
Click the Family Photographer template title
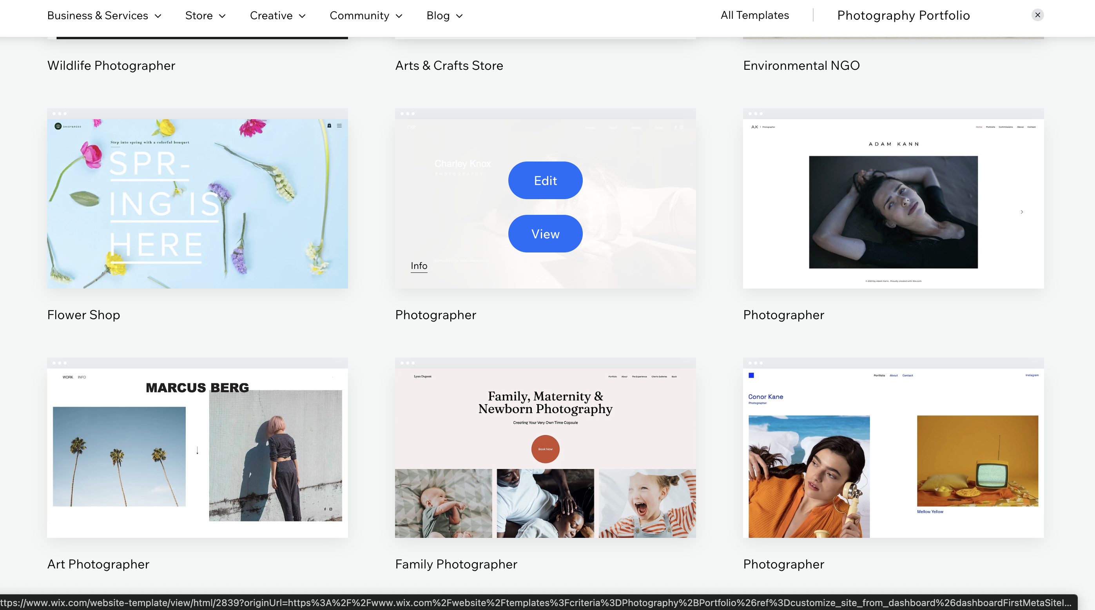click(x=456, y=564)
